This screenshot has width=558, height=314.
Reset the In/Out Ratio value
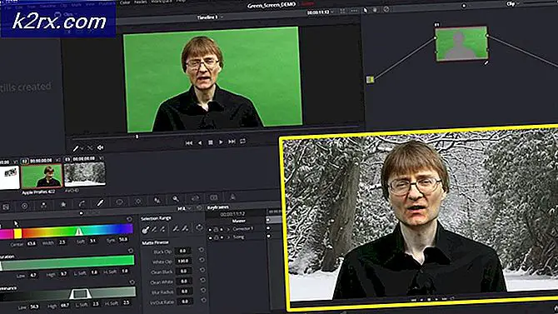pyautogui.click(x=204, y=300)
